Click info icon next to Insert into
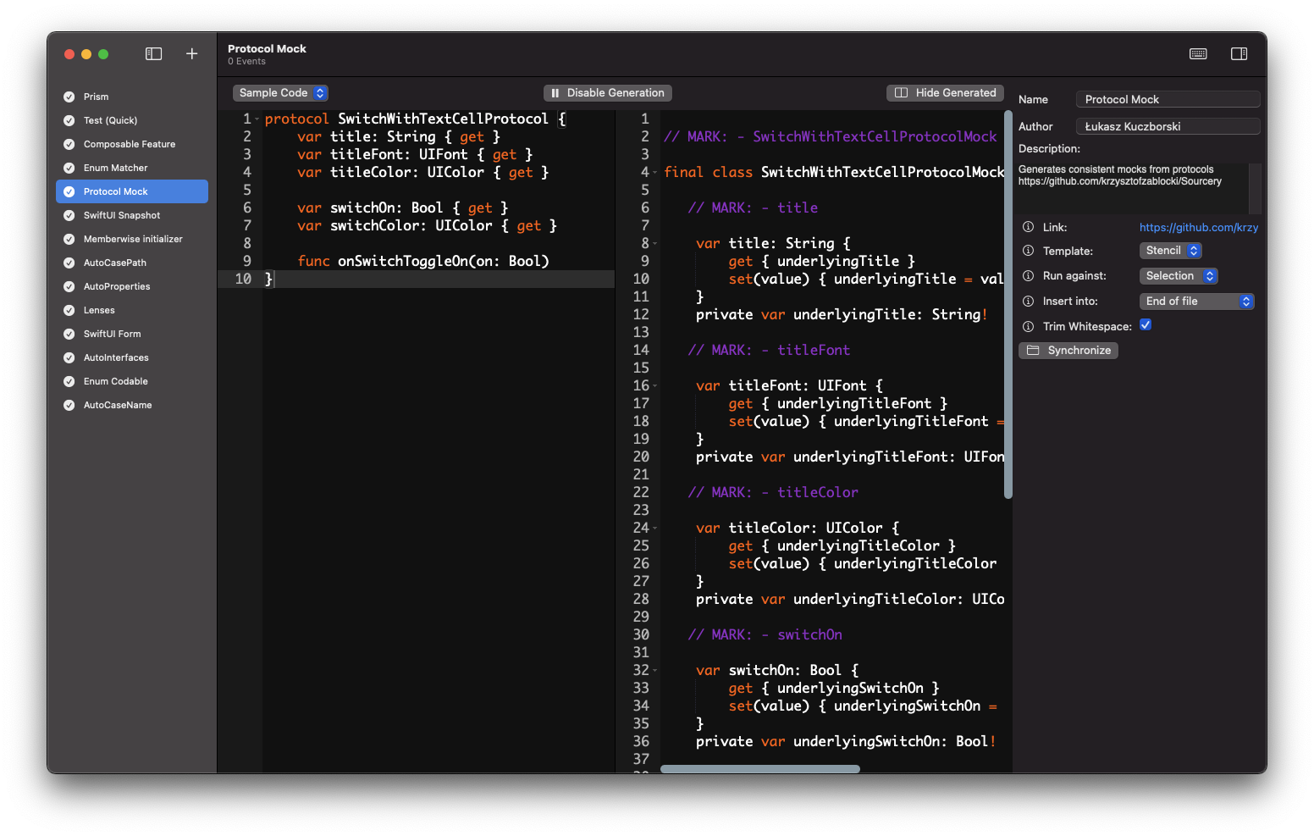Image resolution: width=1314 pixels, height=836 pixels. [1028, 302]
